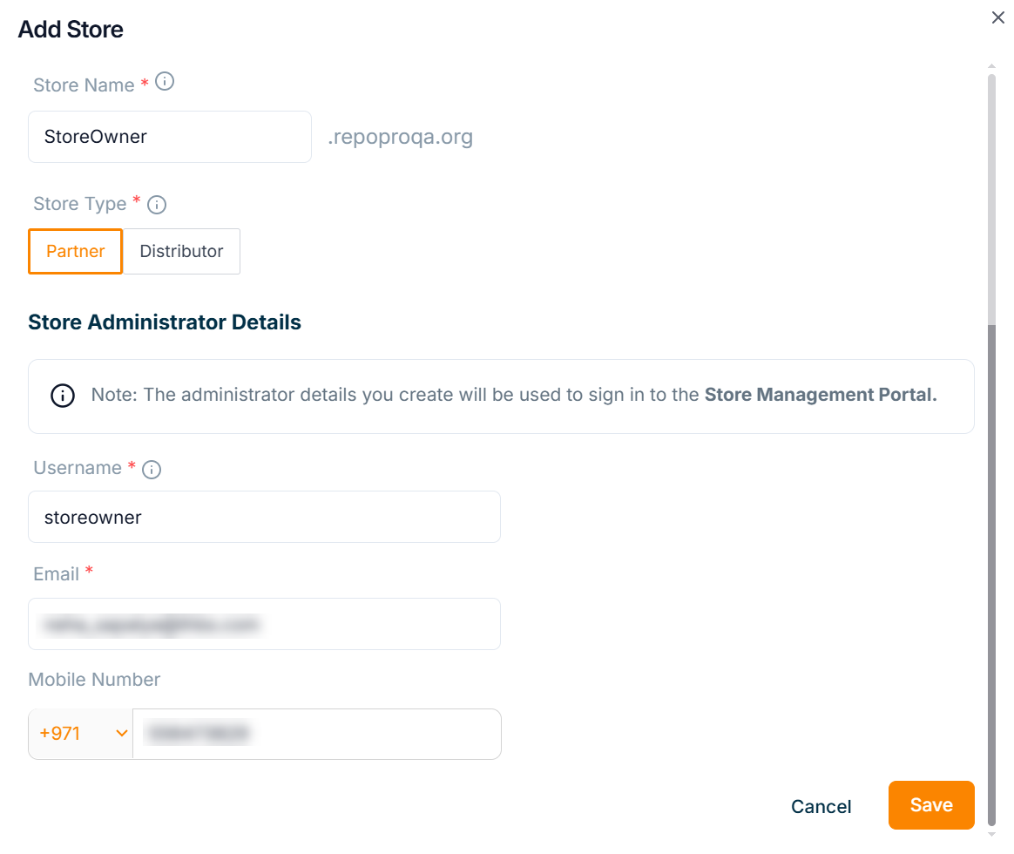This screenshot has width=1014, height=854.
Task: Click the Mobile Number input box
Action: [316, 734]
